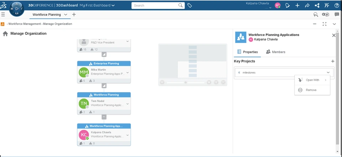The width and height of the screenshot is (342, 157).
Task: Click the magnifier icon in the search box
Action: [x=180, y=5]
